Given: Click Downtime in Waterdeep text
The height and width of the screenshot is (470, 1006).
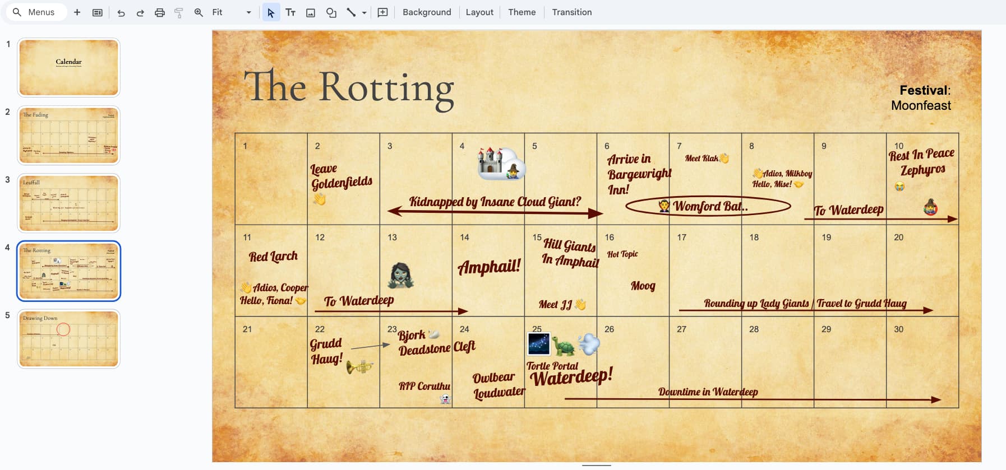Looking at the screenshot, I should pyautogui.click(x=708, y=392).
